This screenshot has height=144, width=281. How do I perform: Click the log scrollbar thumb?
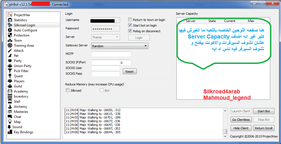(225, 132)
